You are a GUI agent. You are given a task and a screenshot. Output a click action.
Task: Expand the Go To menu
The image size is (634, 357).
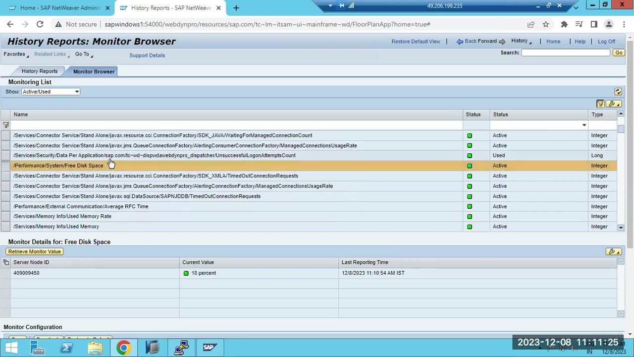(84, 55)
